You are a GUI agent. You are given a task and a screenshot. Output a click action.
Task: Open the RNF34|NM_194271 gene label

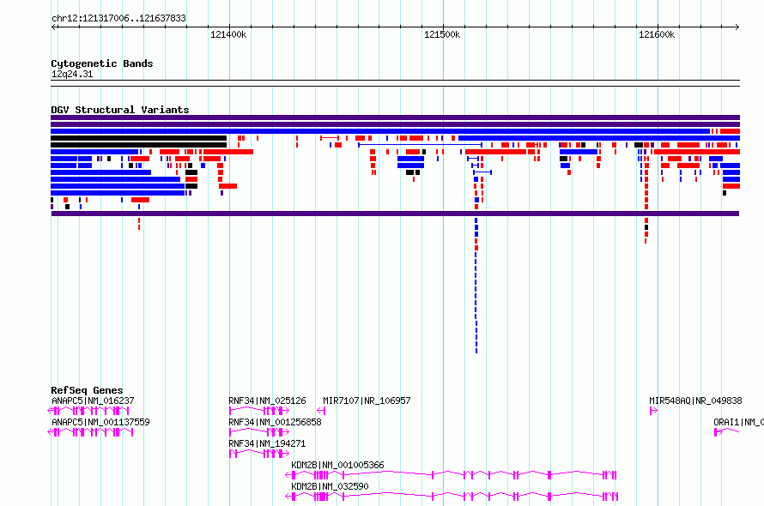click(x=267, y=443)
